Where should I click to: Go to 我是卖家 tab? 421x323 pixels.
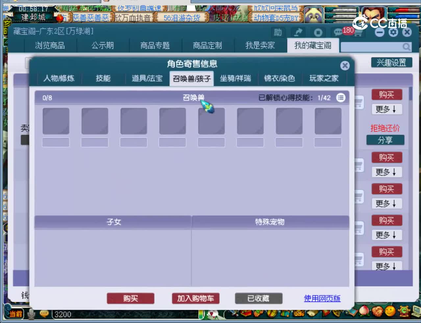(260, 45)
